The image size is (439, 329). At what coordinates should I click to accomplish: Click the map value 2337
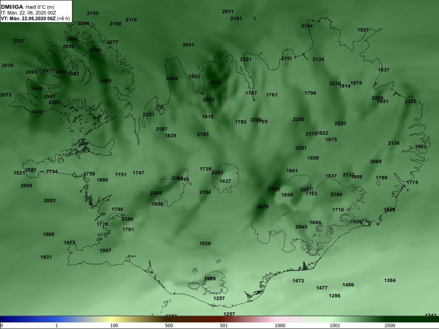pos(19,41)
